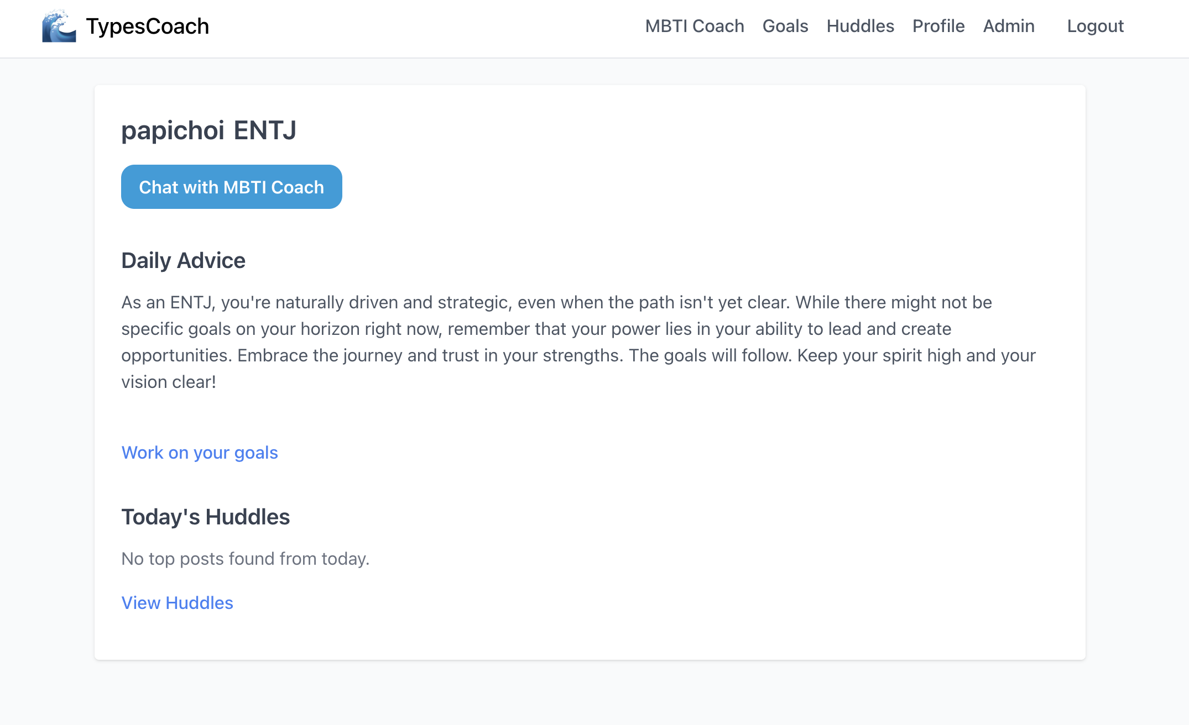Click the 'No top posts found' message

point(245,559)
